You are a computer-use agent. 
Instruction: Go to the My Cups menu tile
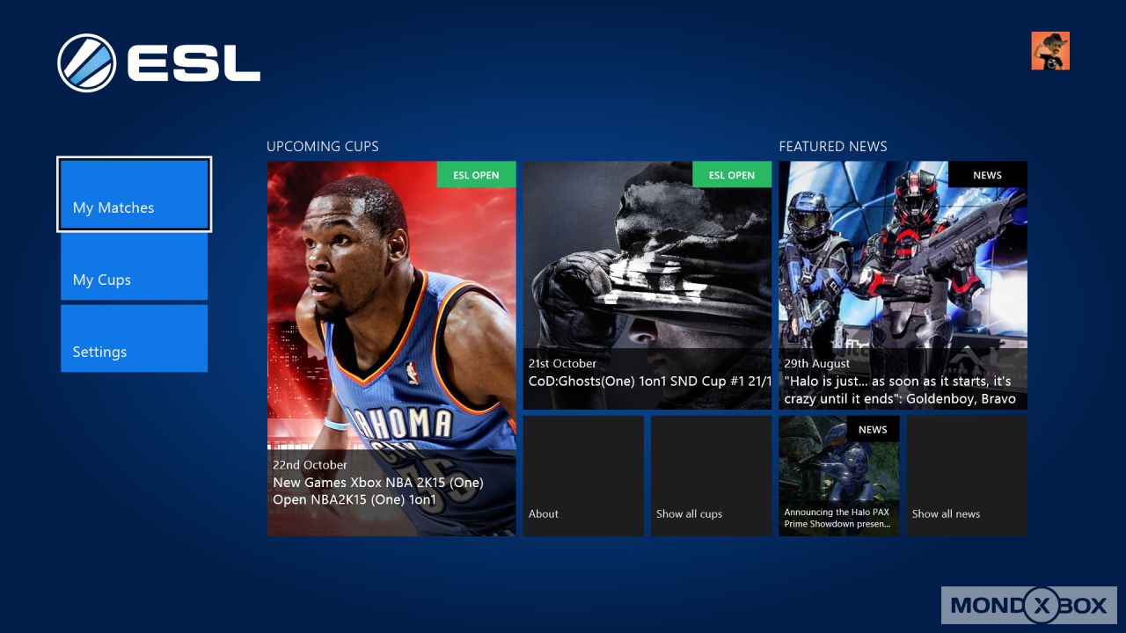point(134,266)
